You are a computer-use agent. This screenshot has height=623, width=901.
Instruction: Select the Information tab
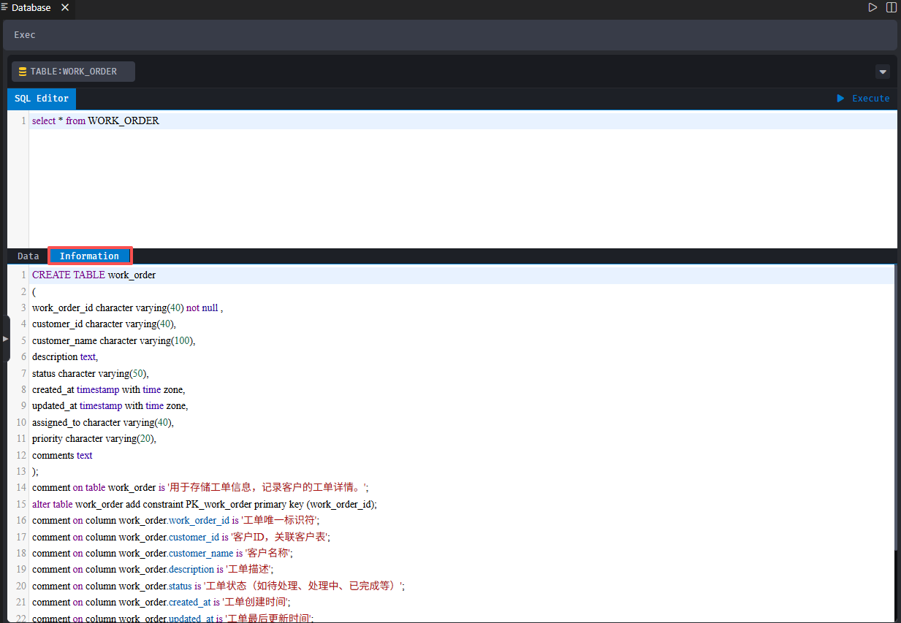89,256
